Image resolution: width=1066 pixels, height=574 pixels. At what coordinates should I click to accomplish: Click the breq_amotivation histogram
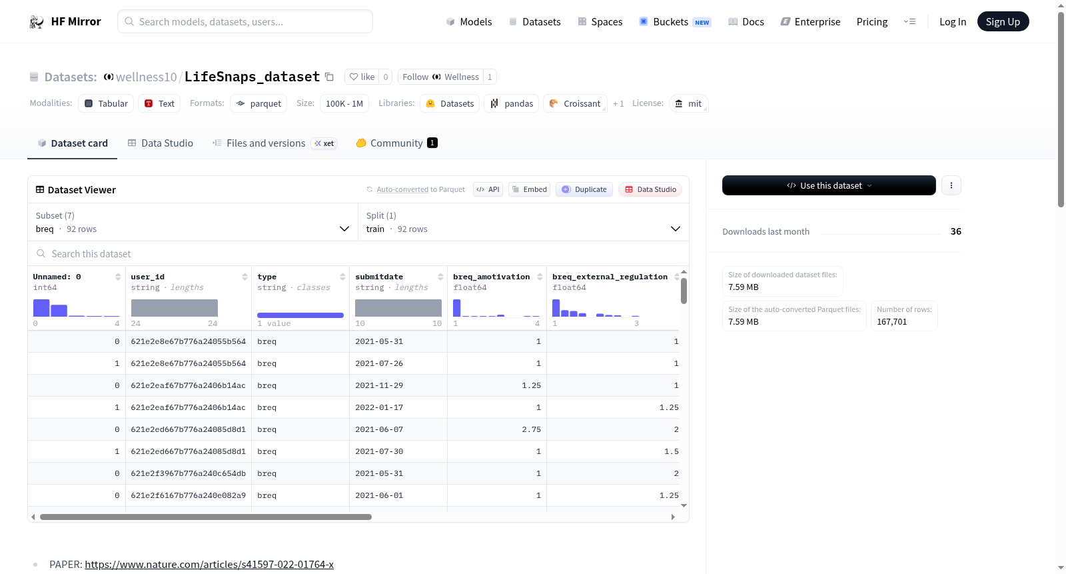(x=496, y=308)
